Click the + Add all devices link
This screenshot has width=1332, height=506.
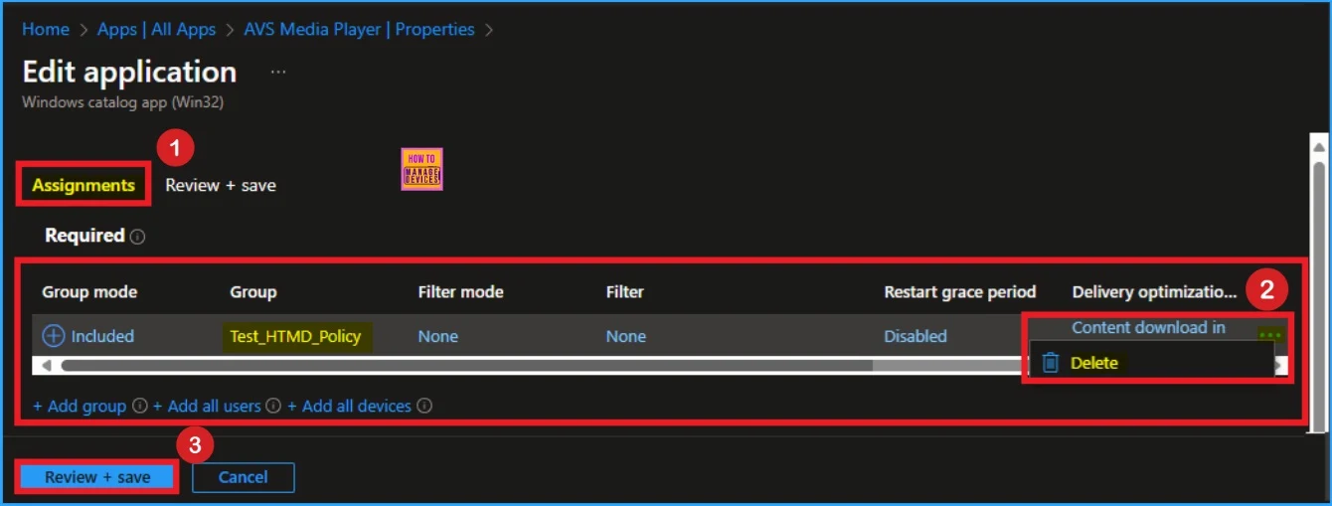point(349,406)
